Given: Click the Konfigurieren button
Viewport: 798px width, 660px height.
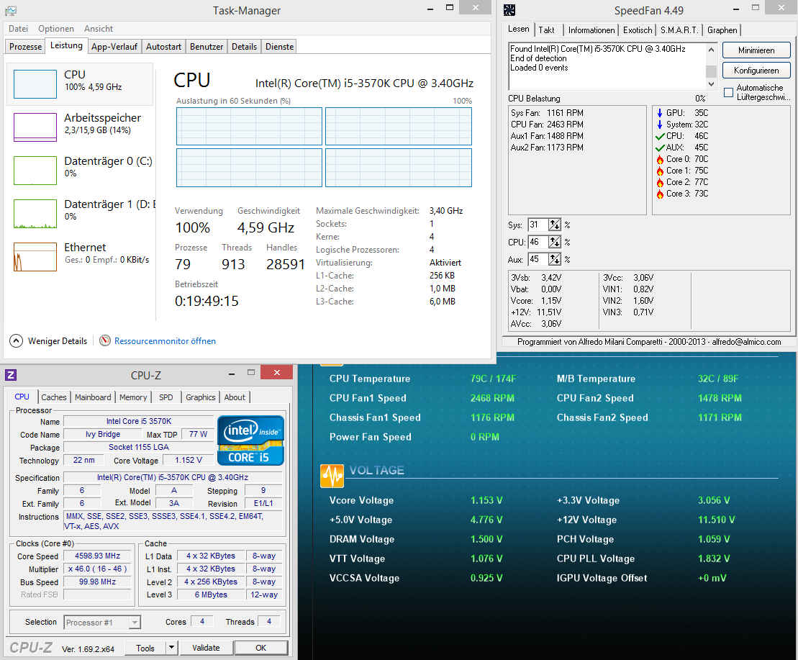Looking at the screenshot, I should pyautogui.click(x=756, y=71).
